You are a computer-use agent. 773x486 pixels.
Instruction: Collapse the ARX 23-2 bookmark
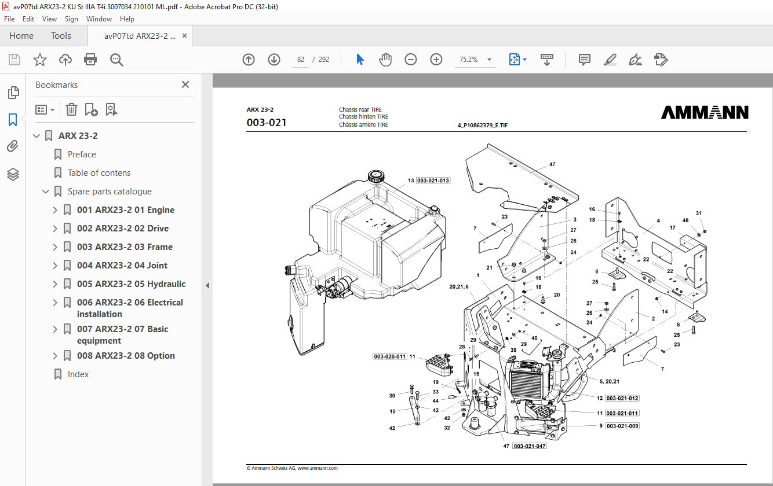point(37,136)
